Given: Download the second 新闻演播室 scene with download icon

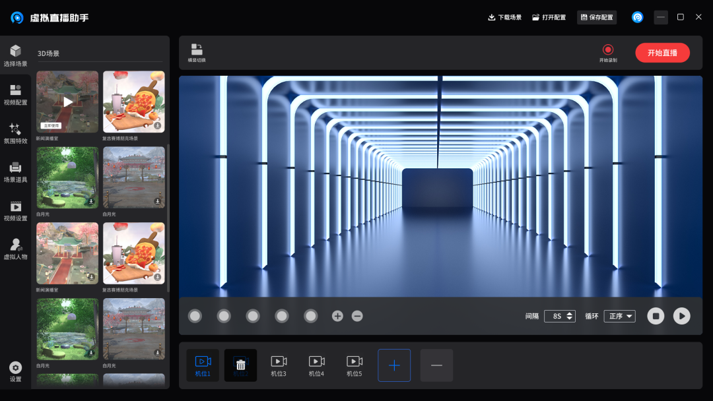Looking at the screenshot, I should pyautogui.click(x=91, y=277).
